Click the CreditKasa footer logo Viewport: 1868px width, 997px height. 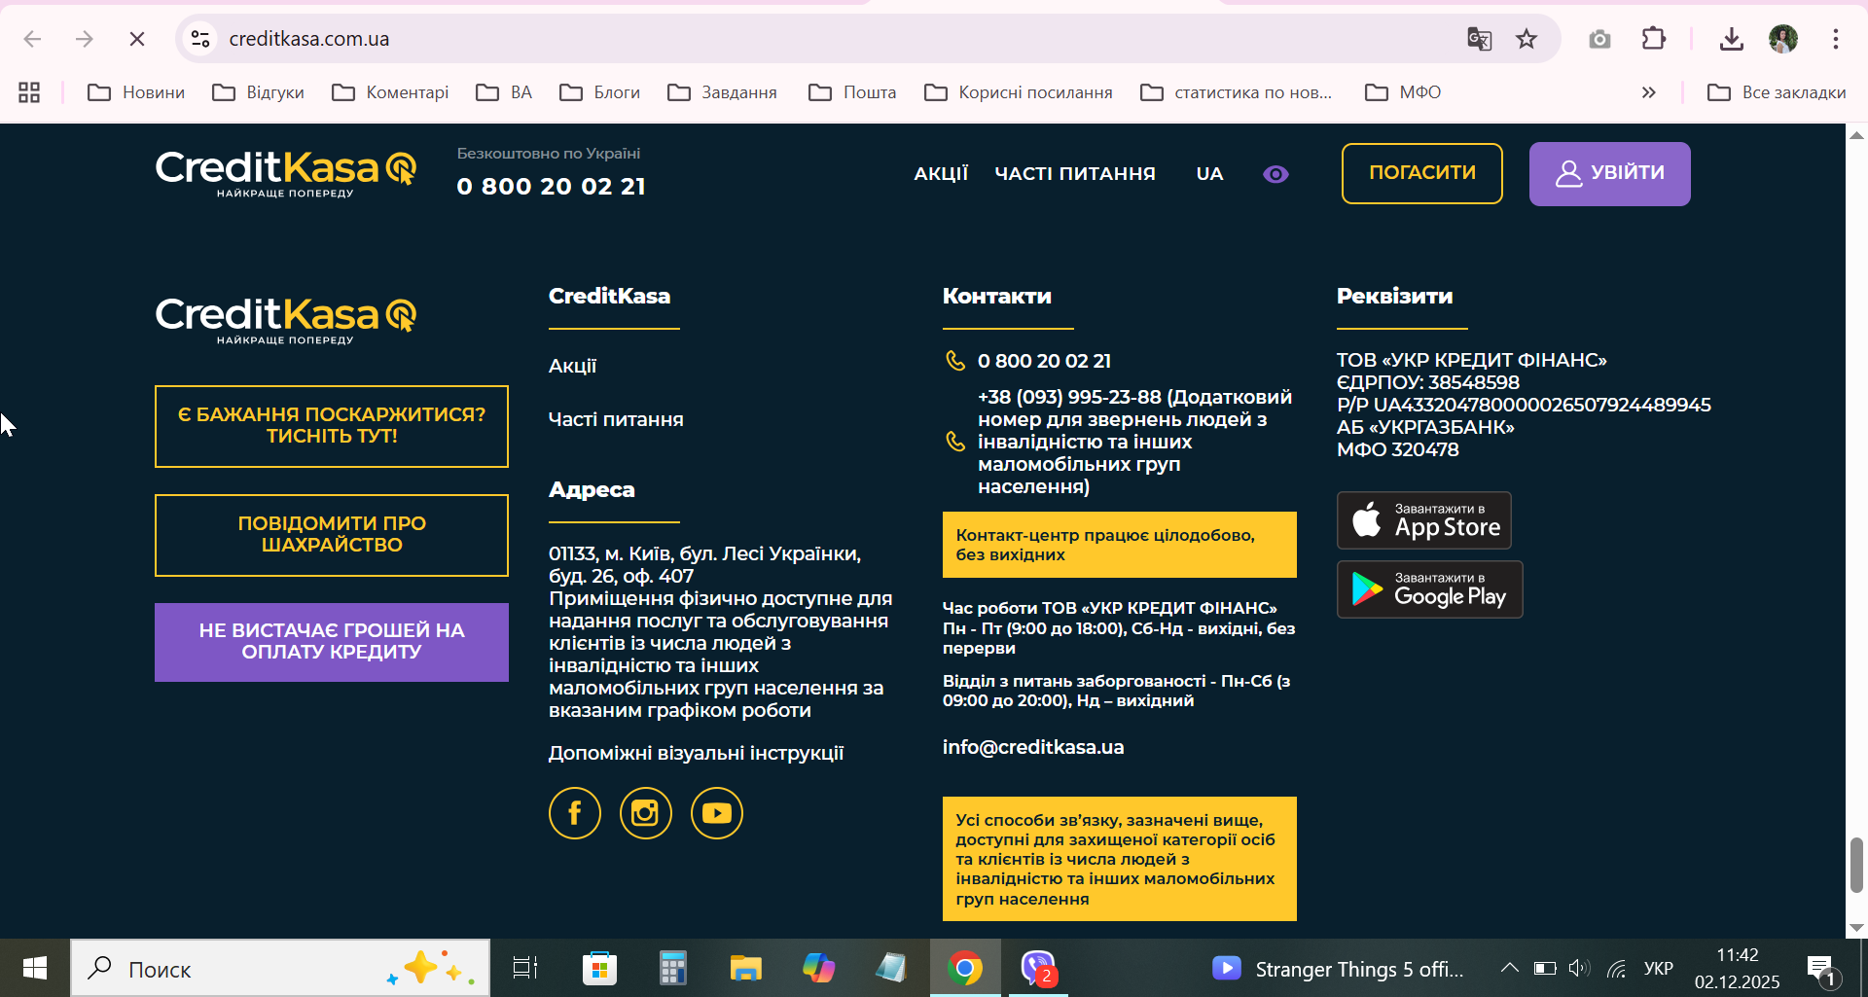pyautogui.click(x=286, y=321)
